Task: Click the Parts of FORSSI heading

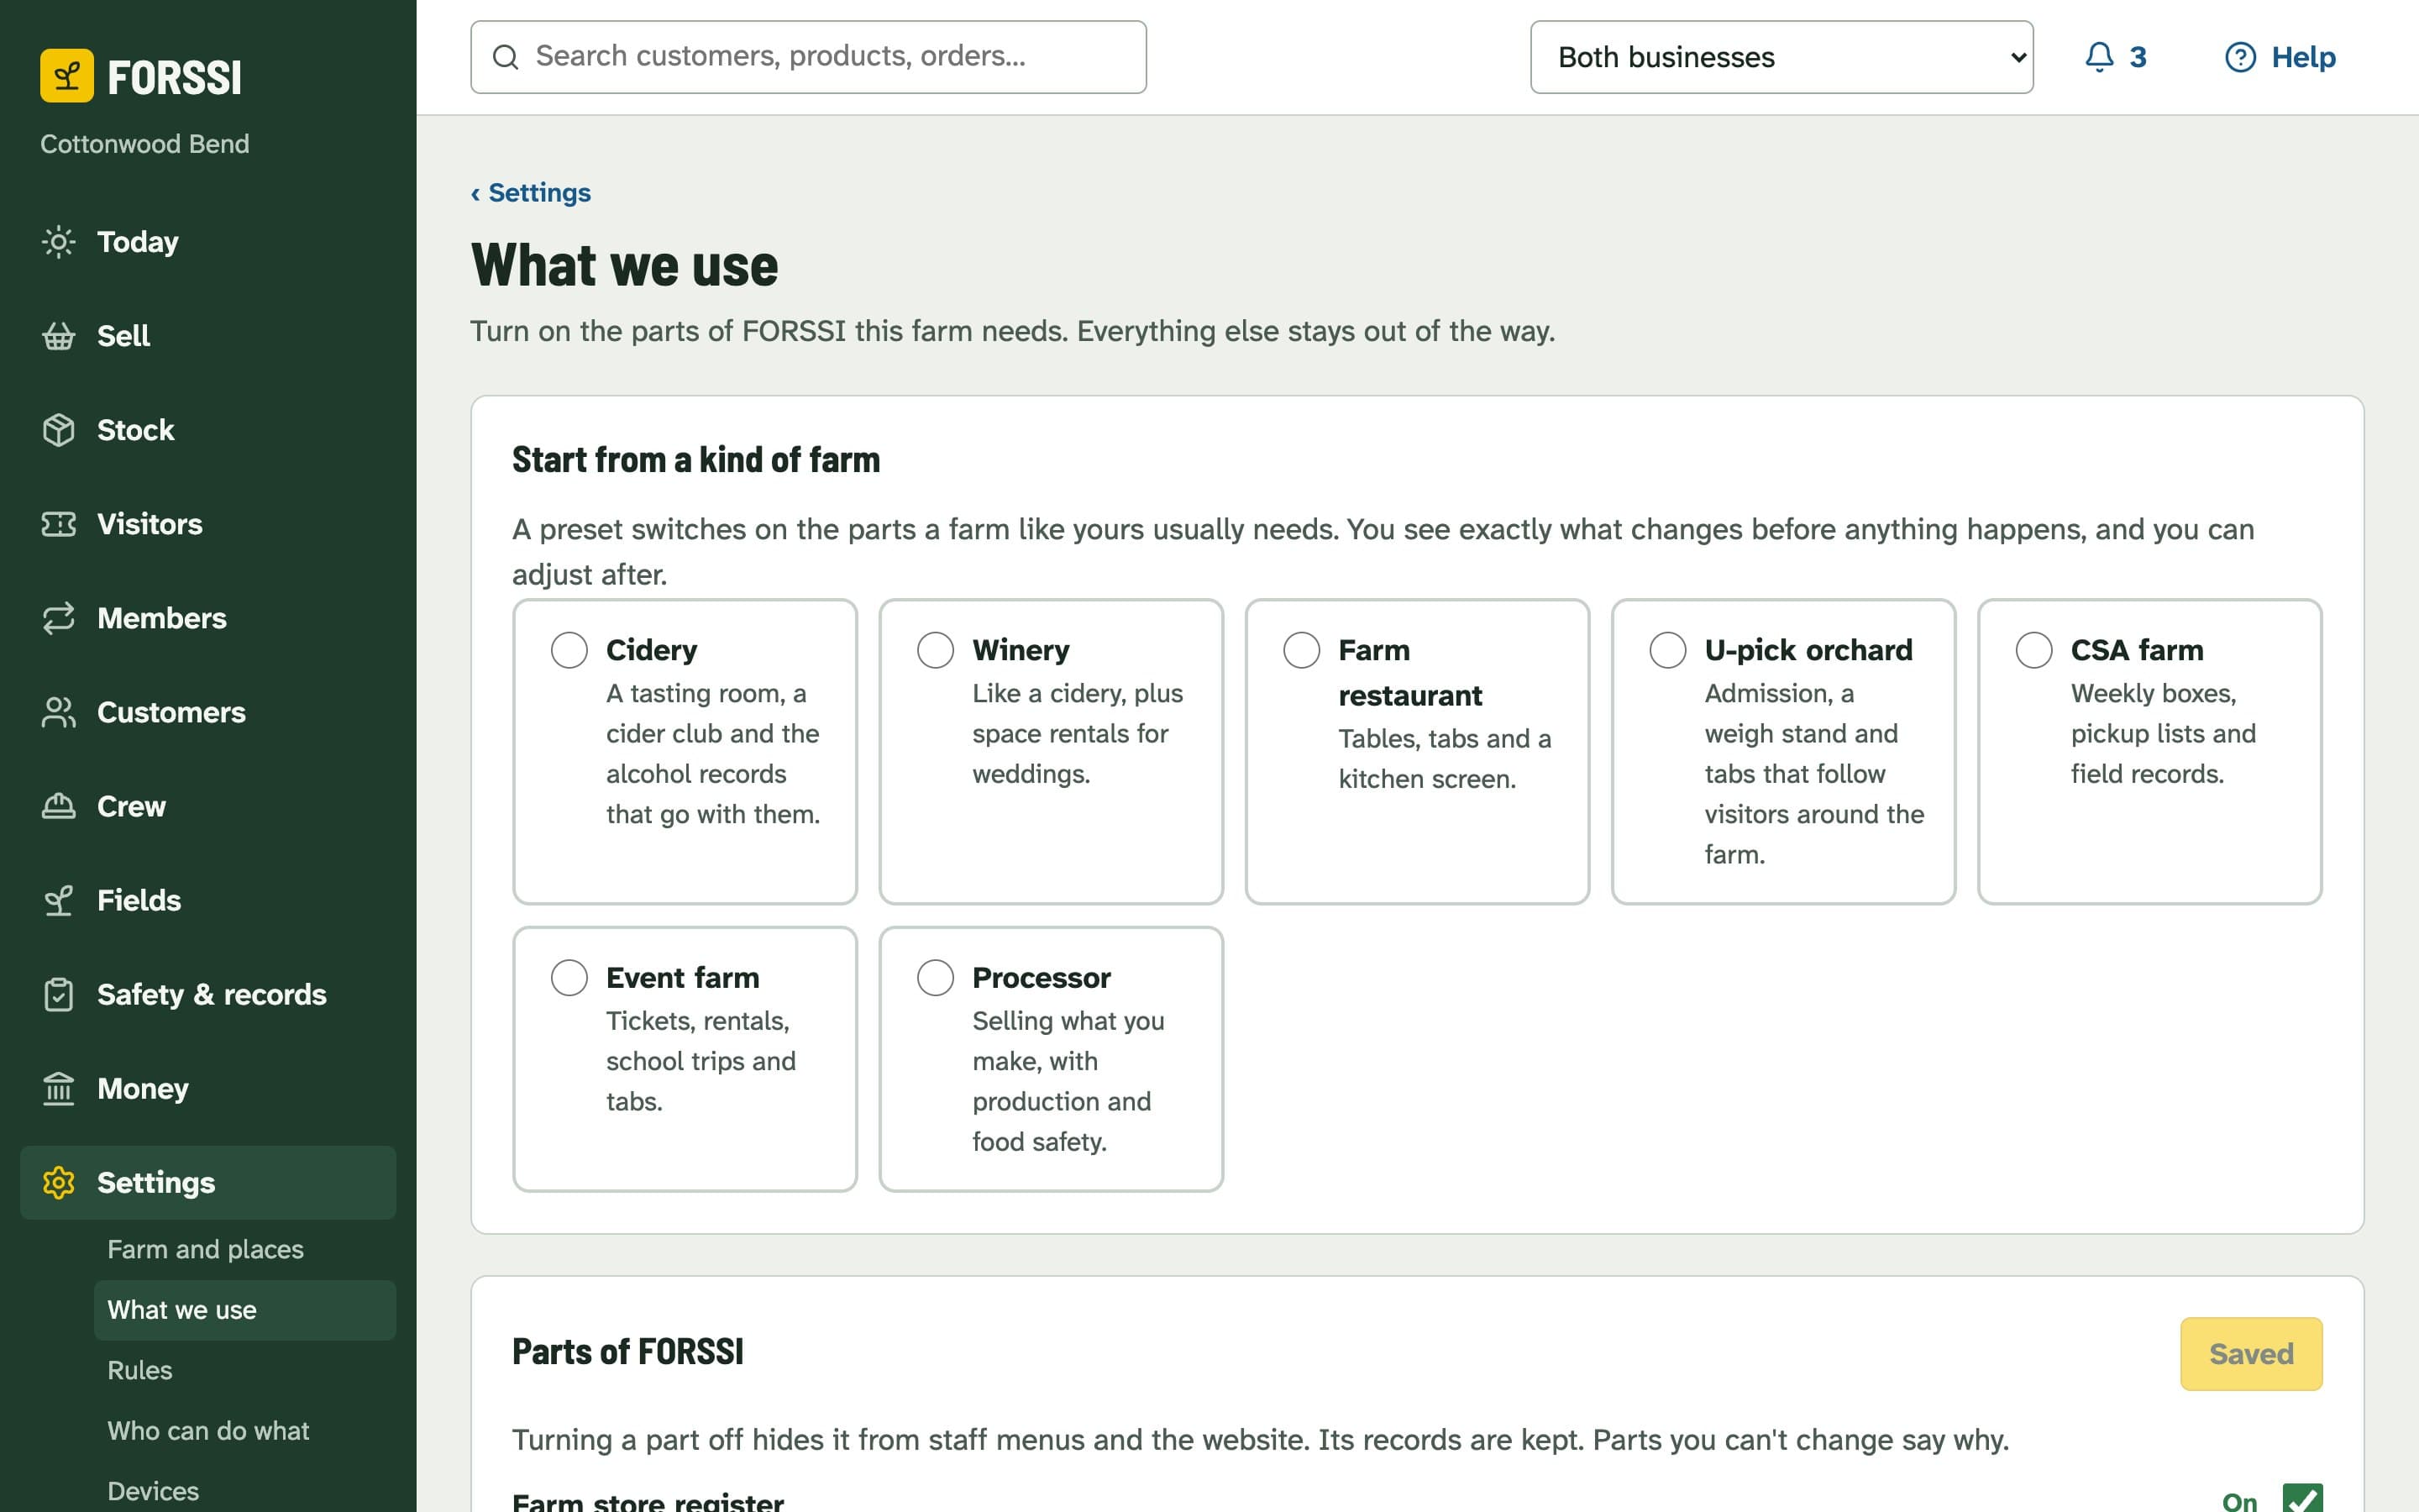Action: pos(627,1352)
